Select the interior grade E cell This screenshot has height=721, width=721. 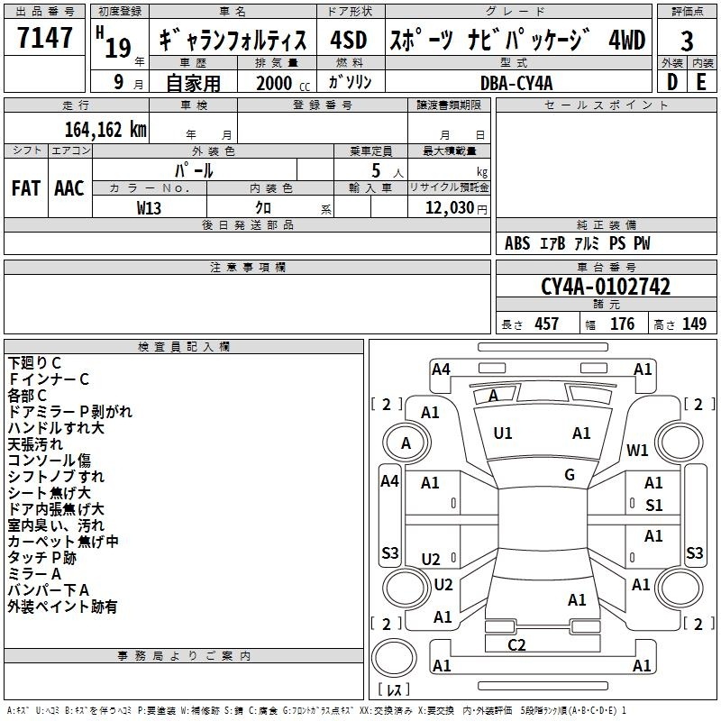click(x=701, y=82)
